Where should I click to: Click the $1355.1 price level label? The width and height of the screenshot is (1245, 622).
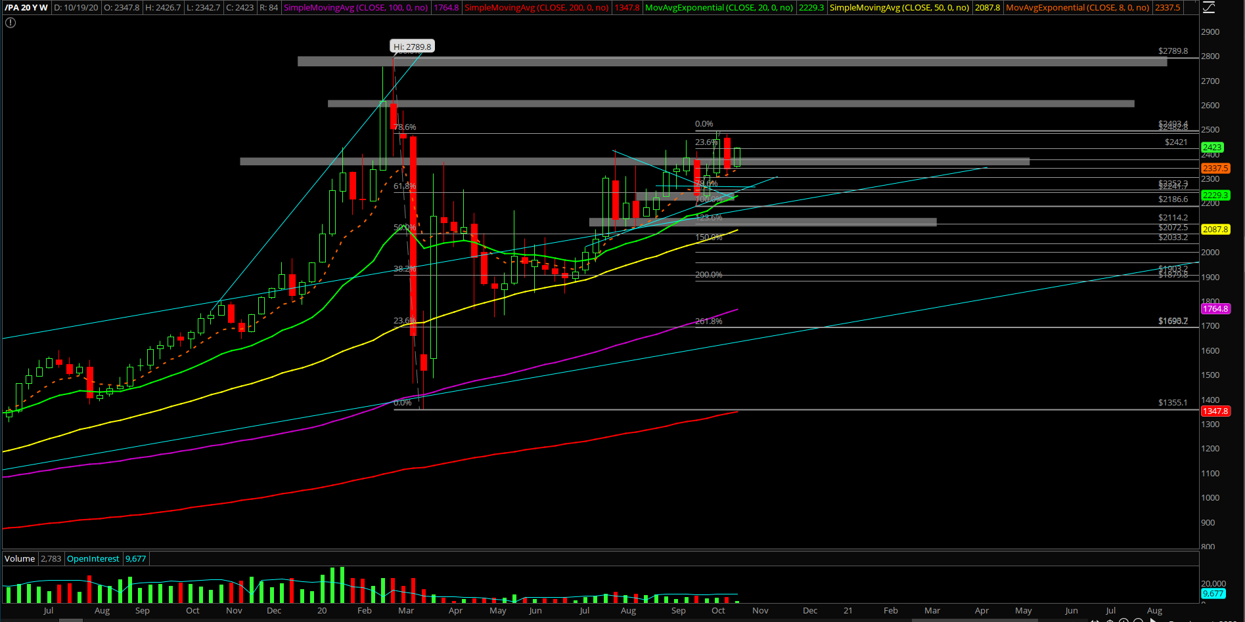click(x=1173, y=402)
